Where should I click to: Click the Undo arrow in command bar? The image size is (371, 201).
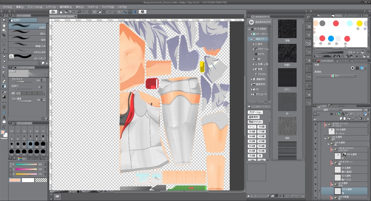pos(79,12)
